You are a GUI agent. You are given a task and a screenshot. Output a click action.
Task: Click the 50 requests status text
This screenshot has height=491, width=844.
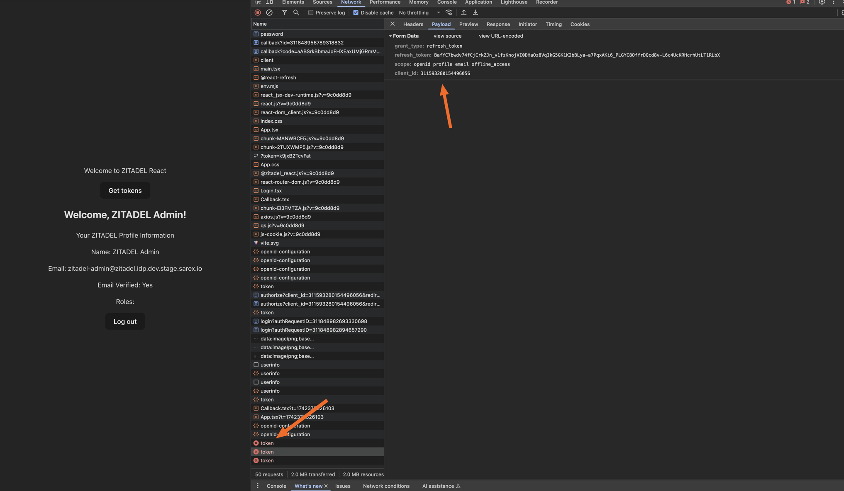pyautogui.click(x=269, y=474)
